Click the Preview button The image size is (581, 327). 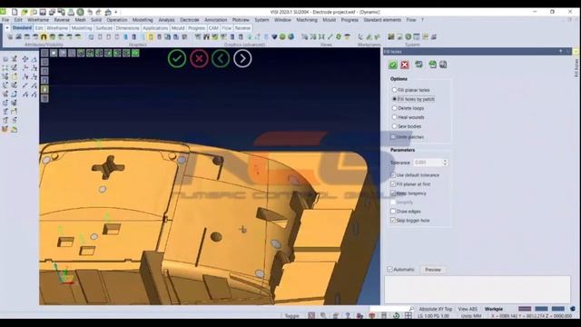(433, 270)
